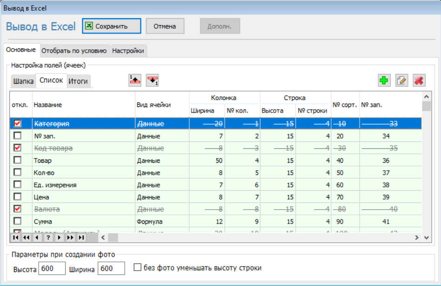Click the move row down icon
The image size is (441, 286).
[x=153, y=80]
